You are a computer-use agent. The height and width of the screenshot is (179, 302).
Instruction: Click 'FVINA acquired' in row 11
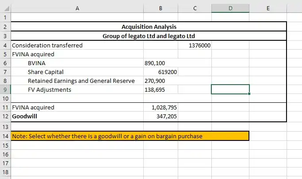point(77,107)
